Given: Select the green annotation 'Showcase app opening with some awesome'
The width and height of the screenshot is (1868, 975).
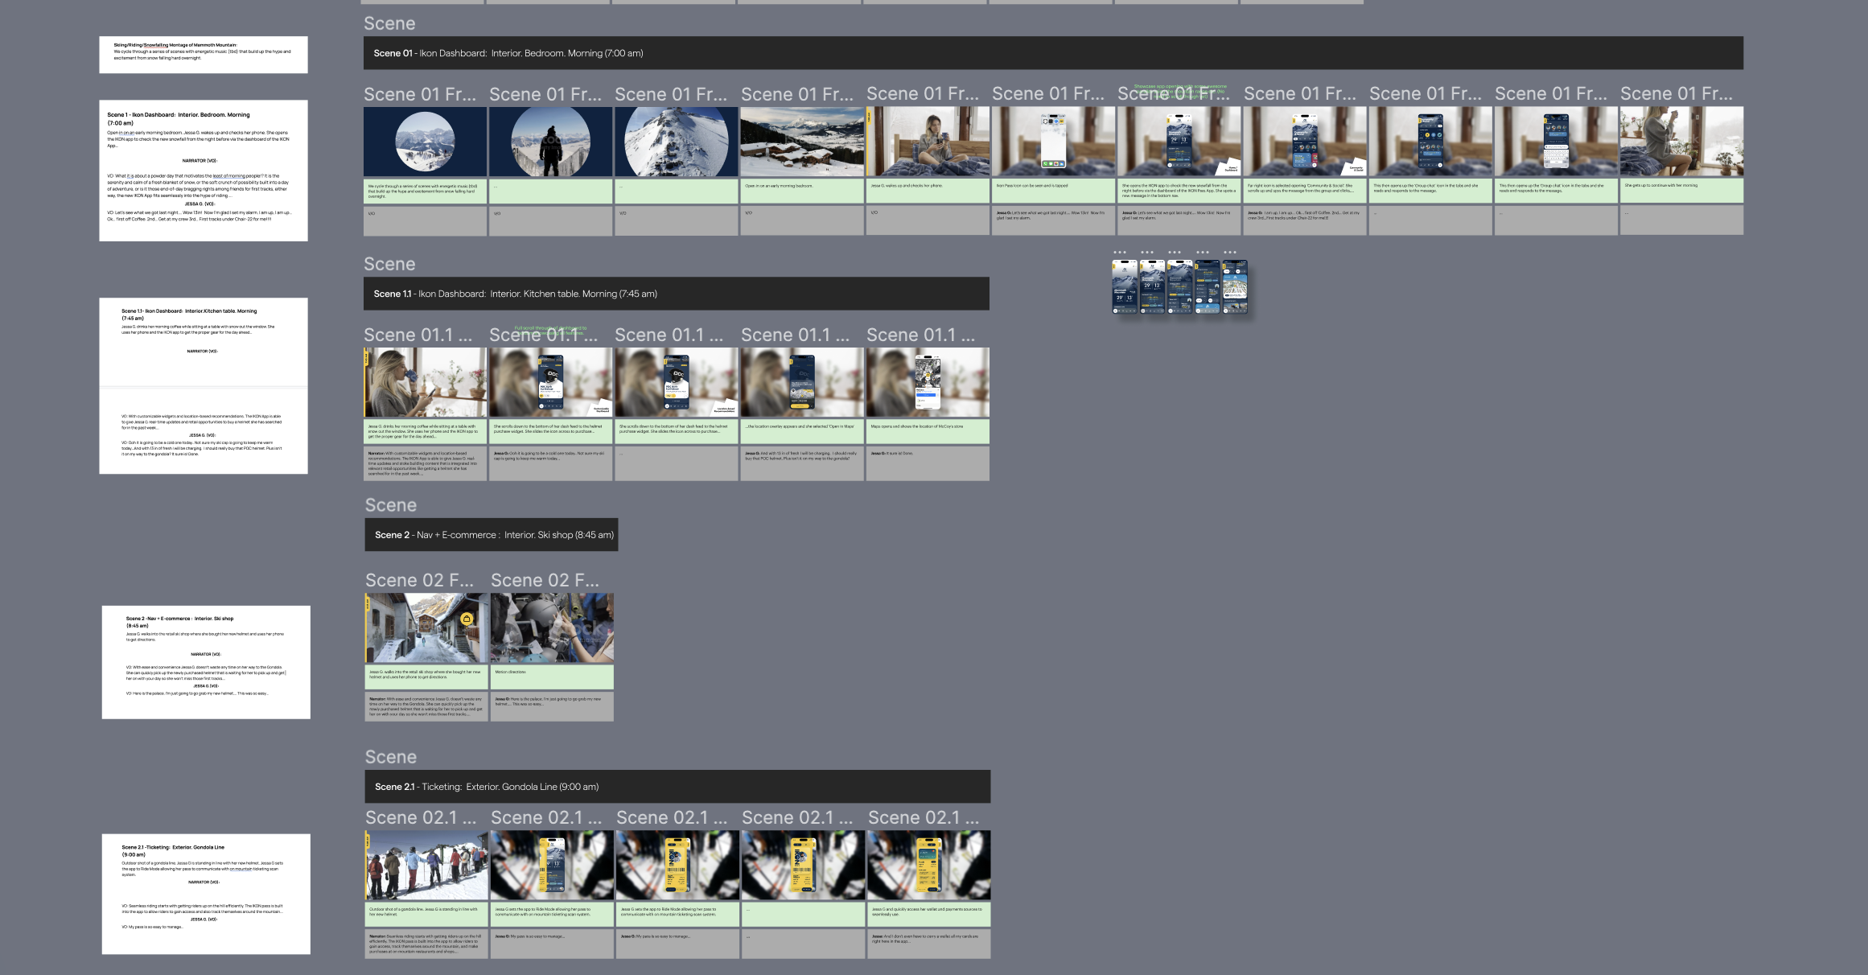Looking at the screenshot, I should [1180, 91].
